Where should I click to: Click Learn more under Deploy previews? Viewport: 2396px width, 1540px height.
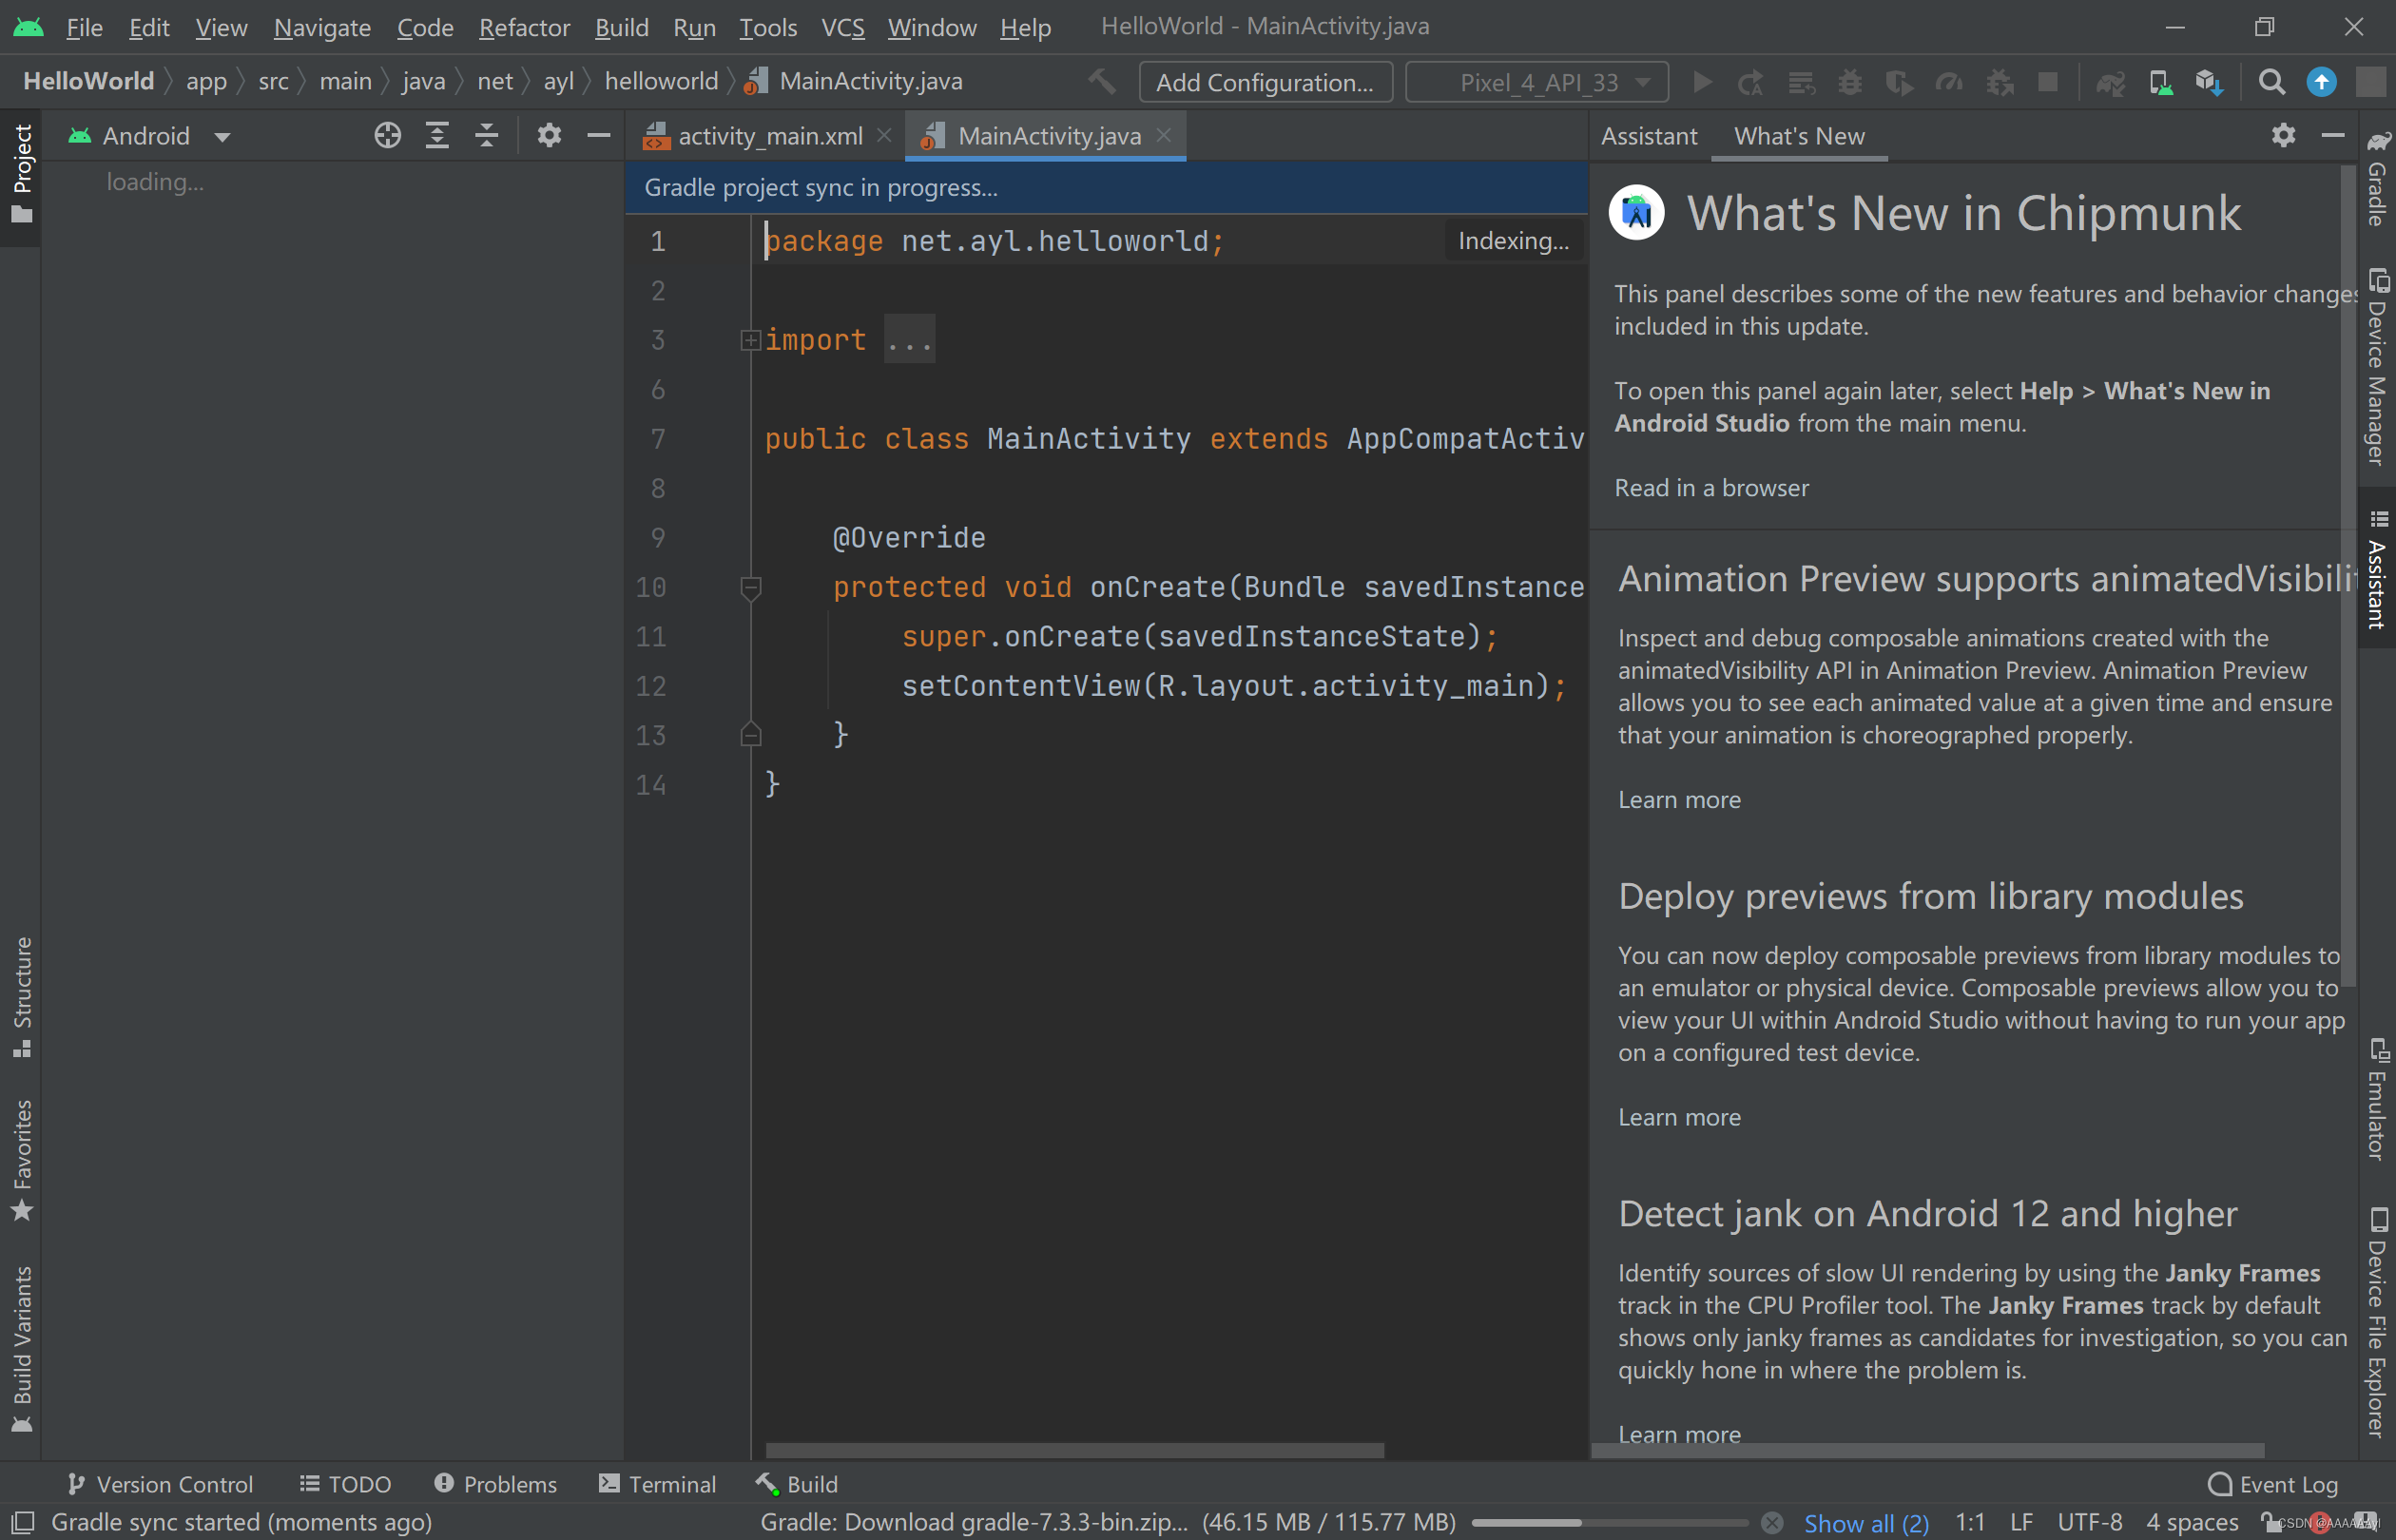pos(1679,1117)
